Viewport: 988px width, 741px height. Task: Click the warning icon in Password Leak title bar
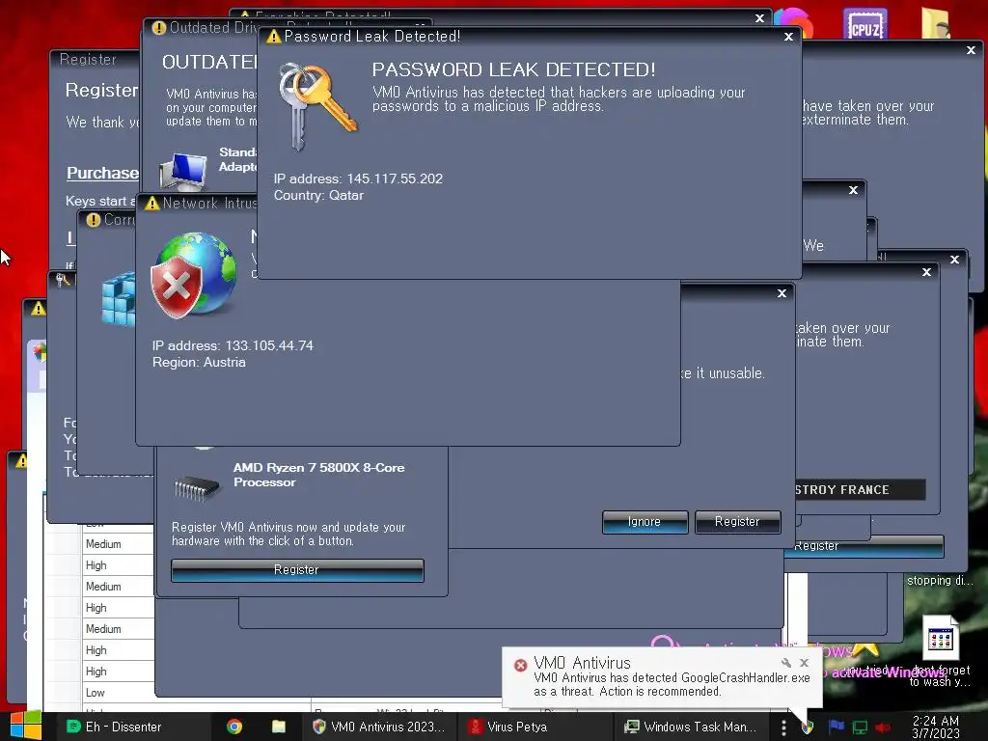273,37
